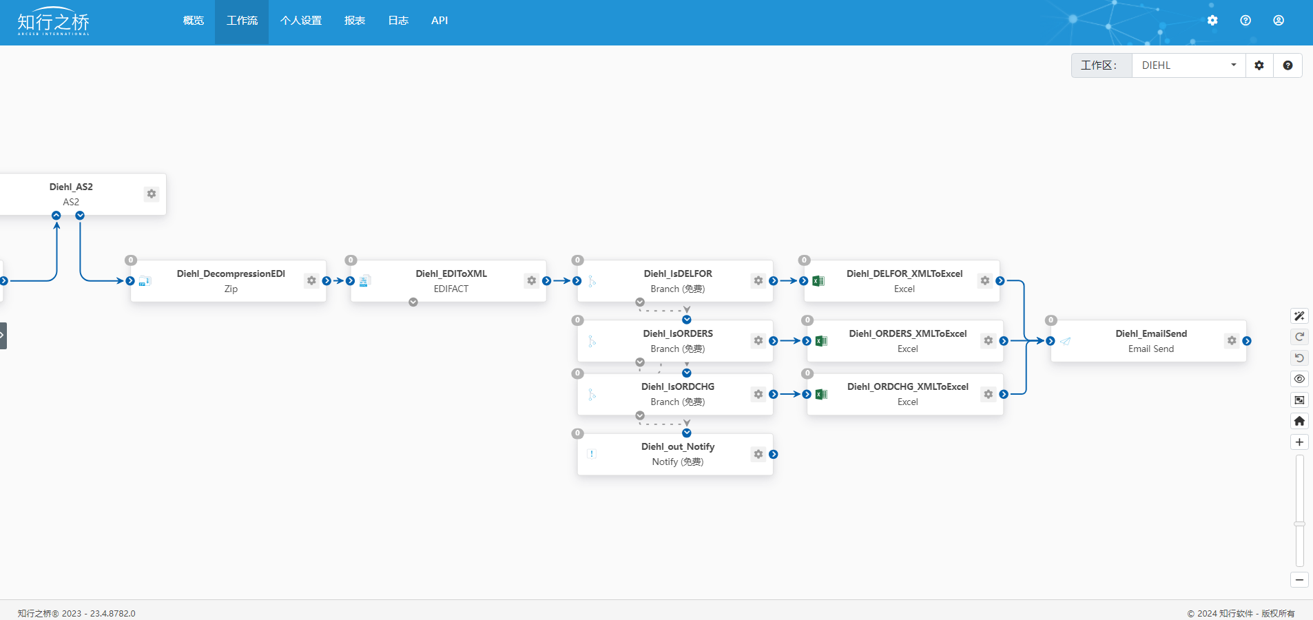This screenshot has height=620, width=1313.
Task: Expand Diehl_IsDELFOR bottom chevron port
Action: click(x=640, y=302)
